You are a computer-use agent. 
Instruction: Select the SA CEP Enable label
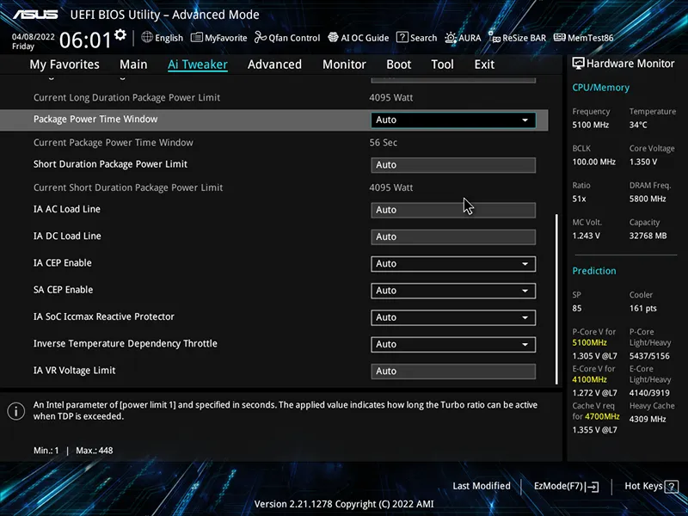click(x=63, y=290)
